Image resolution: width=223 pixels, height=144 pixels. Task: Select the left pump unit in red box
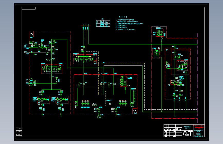pos(43,100)
